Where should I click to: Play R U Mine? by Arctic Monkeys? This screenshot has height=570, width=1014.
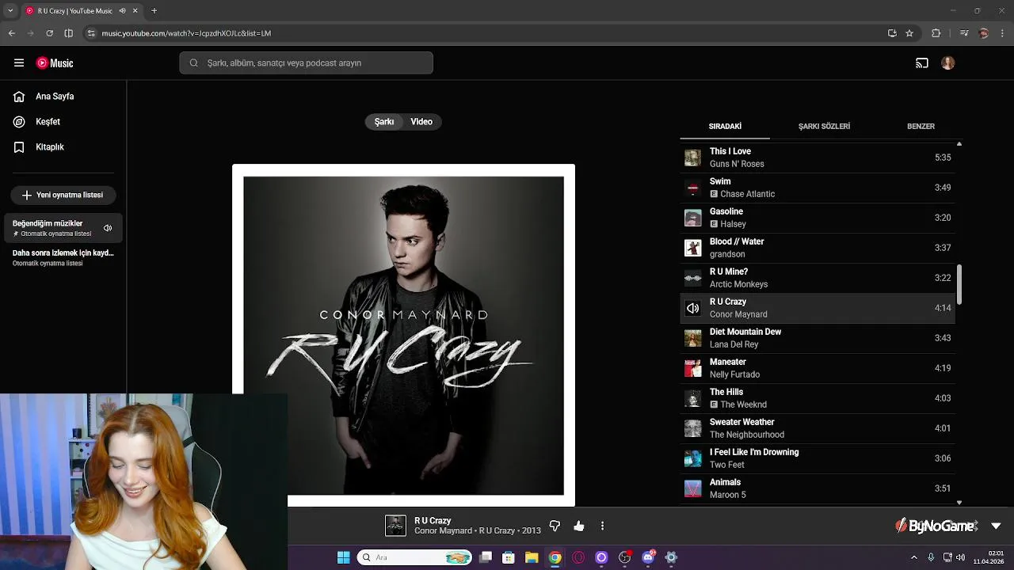click(x=818, y=278)
